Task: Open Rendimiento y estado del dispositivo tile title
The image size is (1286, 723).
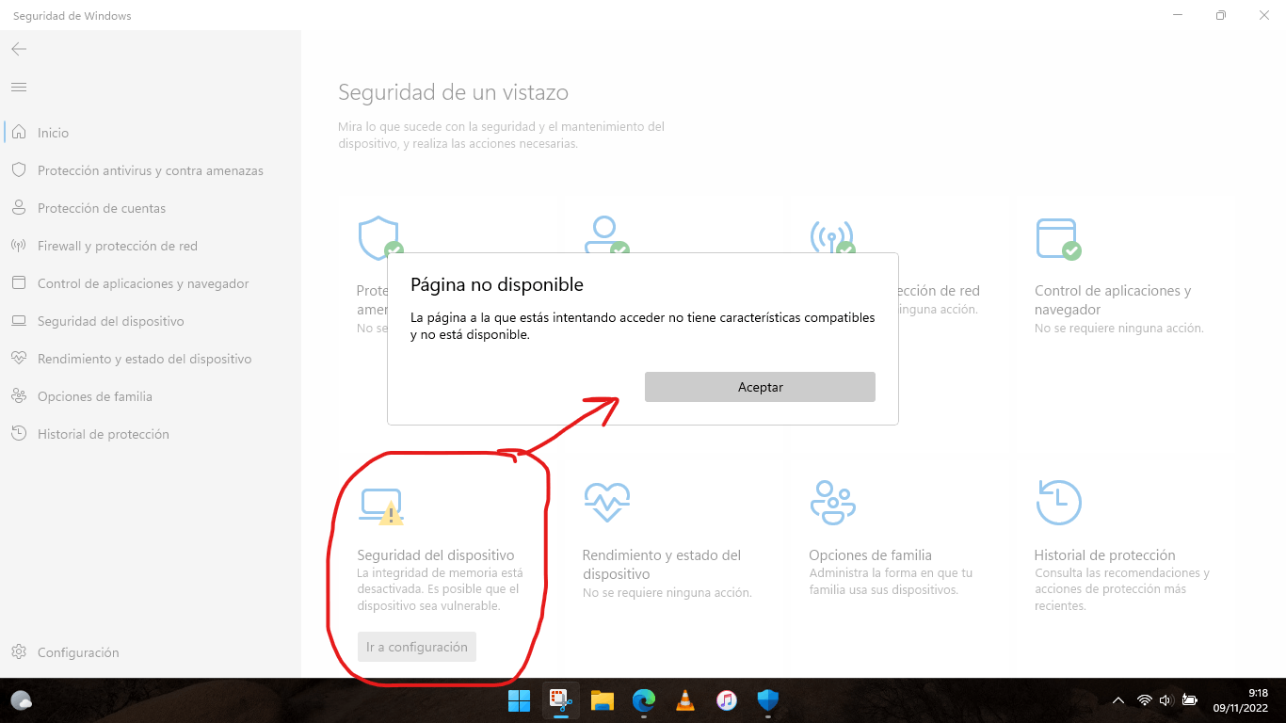Action: click(662, 565)
